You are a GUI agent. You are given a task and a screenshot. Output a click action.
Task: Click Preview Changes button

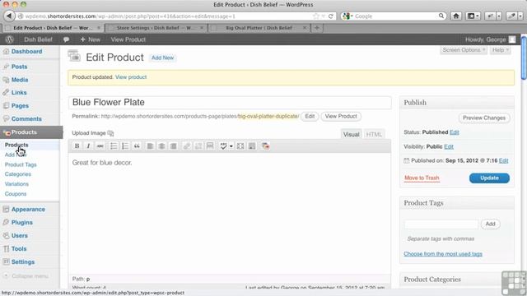click(x=484, y=118)
